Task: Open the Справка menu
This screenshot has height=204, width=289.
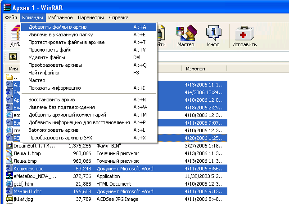Action: point(119,17)
